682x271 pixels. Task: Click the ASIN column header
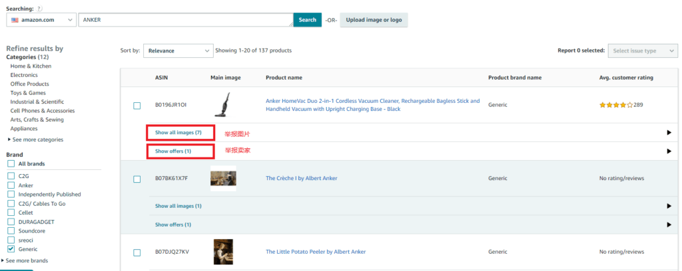[161, 78]
